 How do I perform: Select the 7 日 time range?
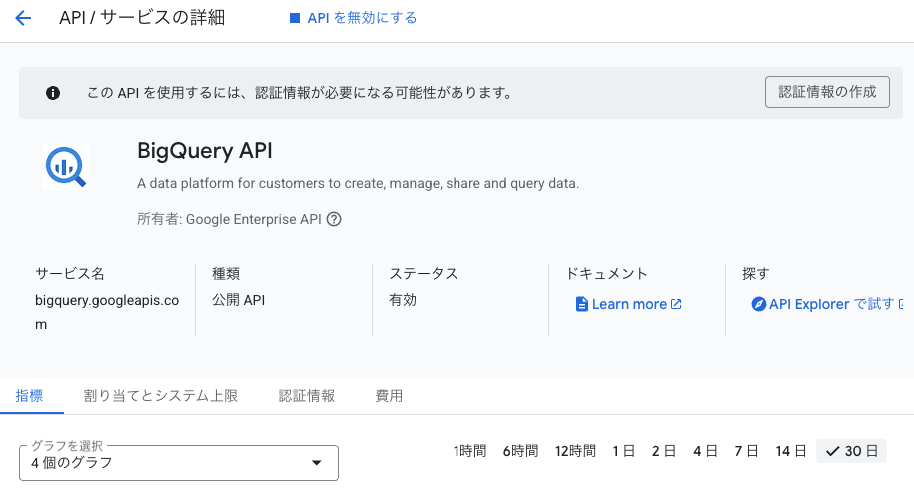746,451
